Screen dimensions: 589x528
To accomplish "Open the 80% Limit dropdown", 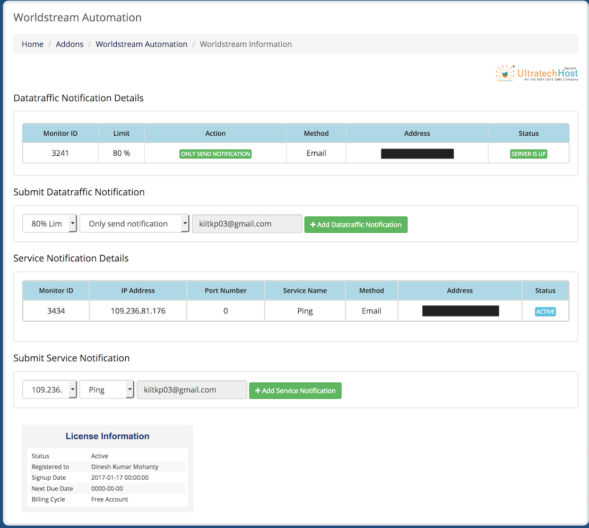I will point(49,223).
